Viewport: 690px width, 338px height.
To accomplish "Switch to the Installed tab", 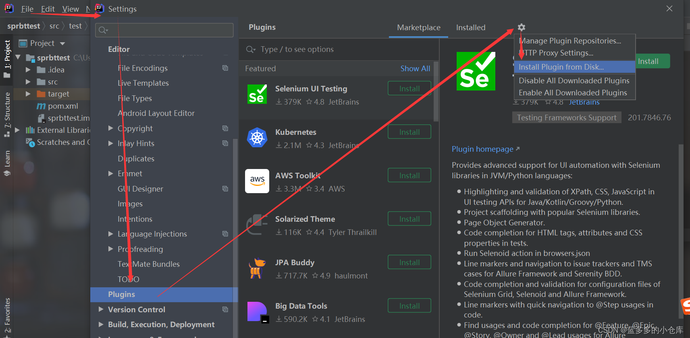I will tap(471, 27).
